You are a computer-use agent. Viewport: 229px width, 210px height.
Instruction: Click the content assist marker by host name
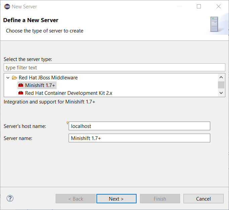click(68, 123)
